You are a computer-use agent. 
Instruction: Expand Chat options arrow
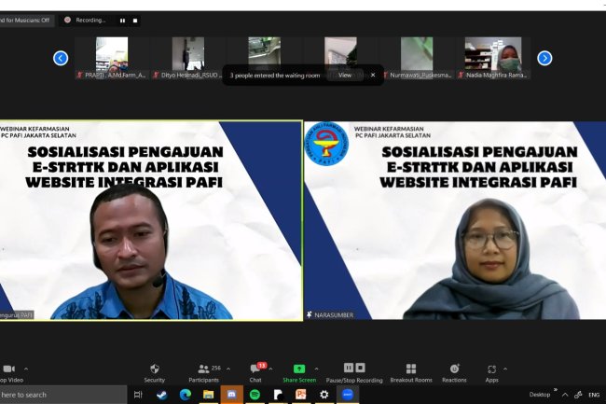tap(270, 369)
